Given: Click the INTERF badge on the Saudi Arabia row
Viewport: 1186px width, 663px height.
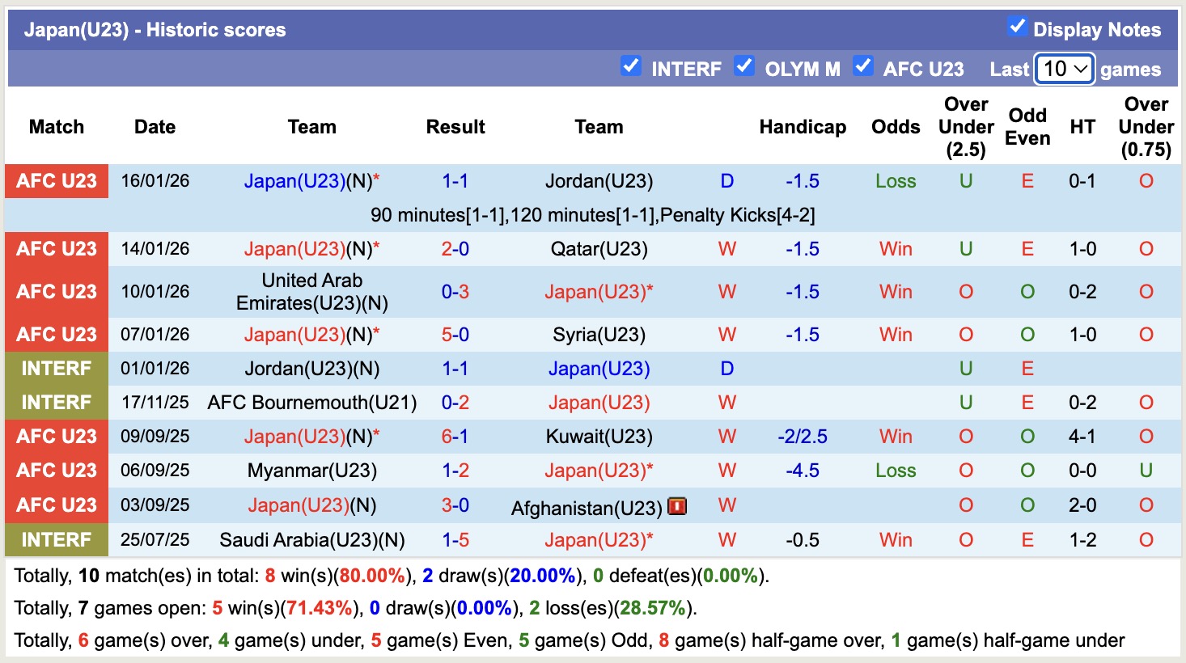Looking at the screenshot, I should [x=56, y=539].
